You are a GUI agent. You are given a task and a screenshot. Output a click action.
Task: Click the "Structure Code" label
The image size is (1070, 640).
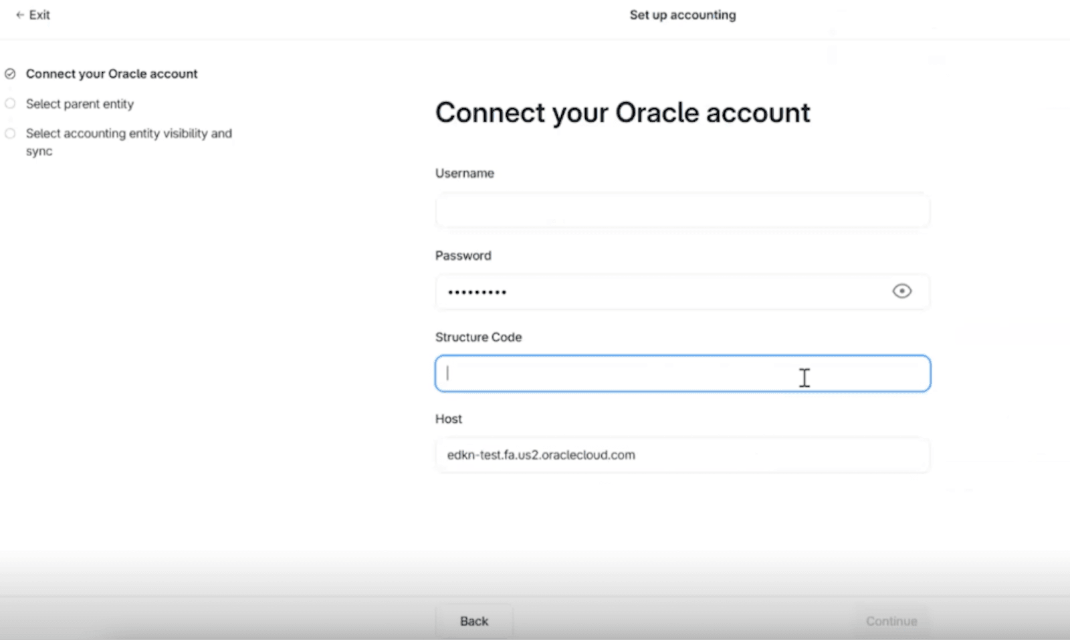click(478, 337)
